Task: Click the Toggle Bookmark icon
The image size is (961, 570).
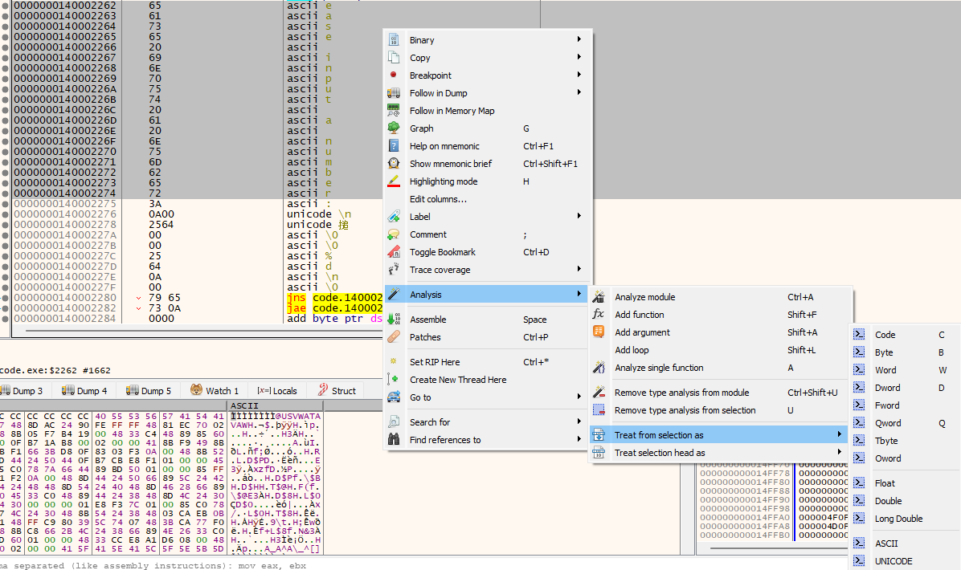Action: 394,251
